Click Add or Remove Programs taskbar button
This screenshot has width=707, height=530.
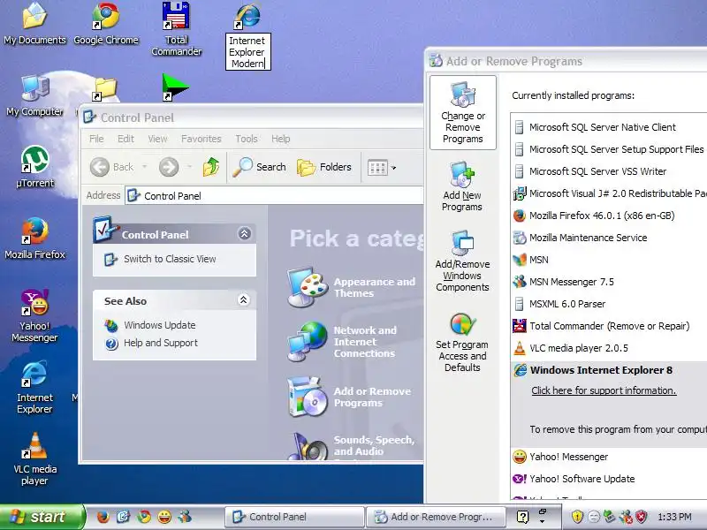point(437,517)
